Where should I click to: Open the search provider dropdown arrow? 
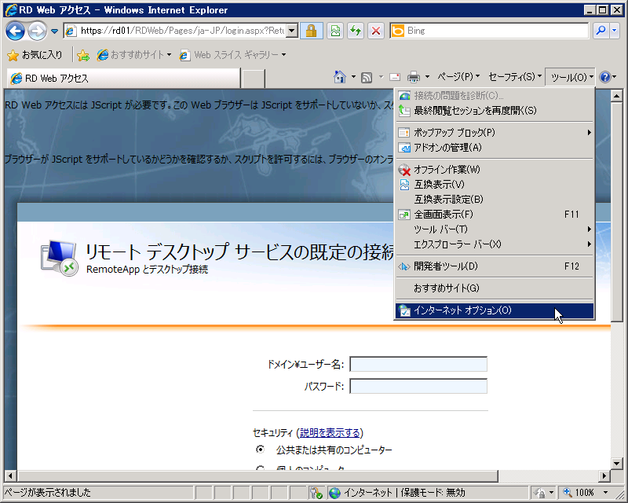click(615, 31)
